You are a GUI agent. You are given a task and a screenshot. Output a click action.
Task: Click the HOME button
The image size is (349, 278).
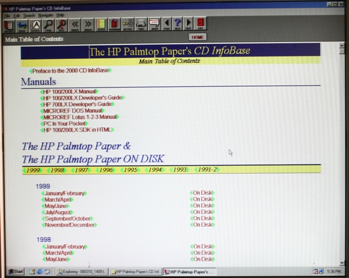click(x=198, y=37)
